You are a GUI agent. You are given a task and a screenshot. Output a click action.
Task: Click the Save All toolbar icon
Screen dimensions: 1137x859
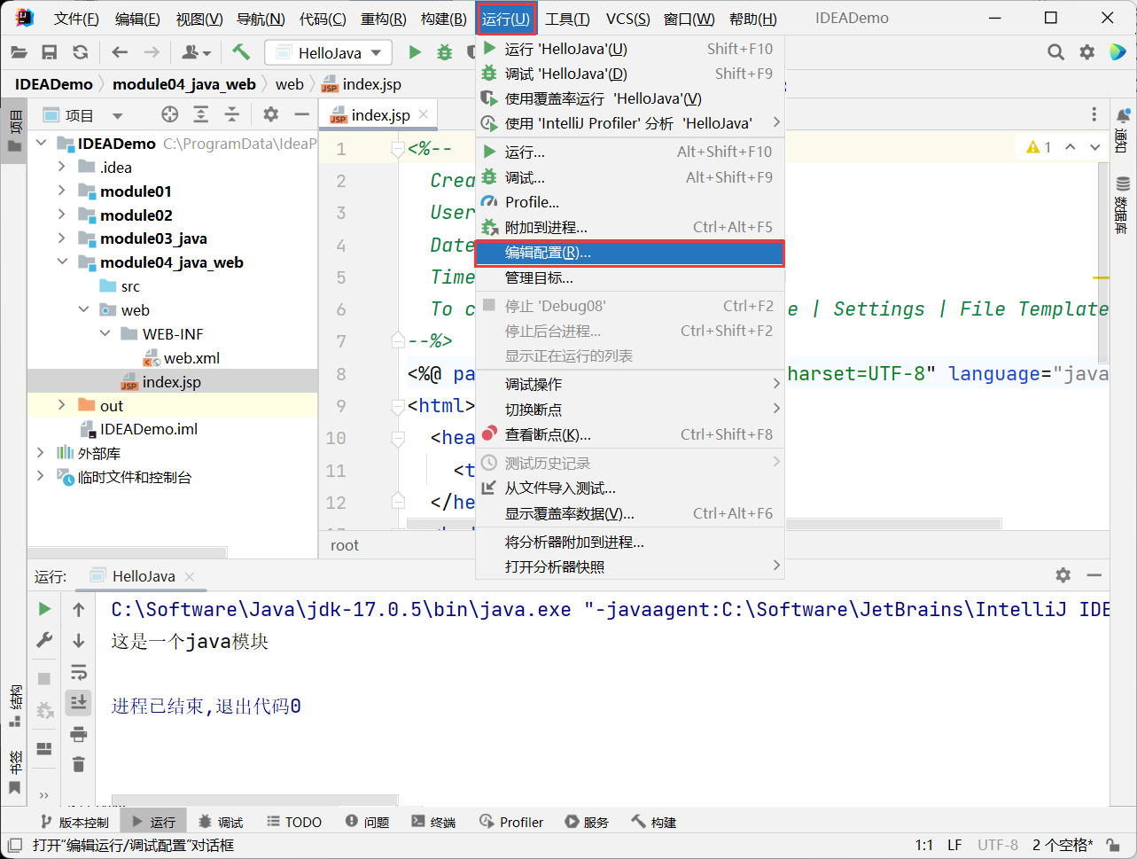tap(50, 52)
